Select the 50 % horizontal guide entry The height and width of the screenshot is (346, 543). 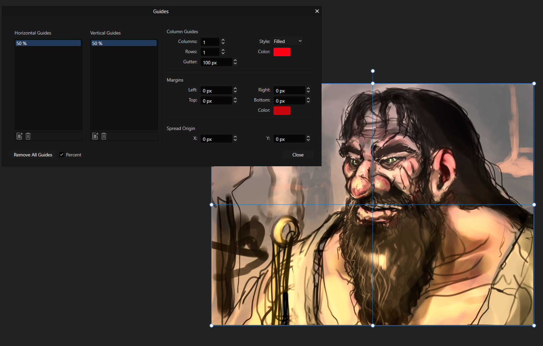(x=48, y=43)
